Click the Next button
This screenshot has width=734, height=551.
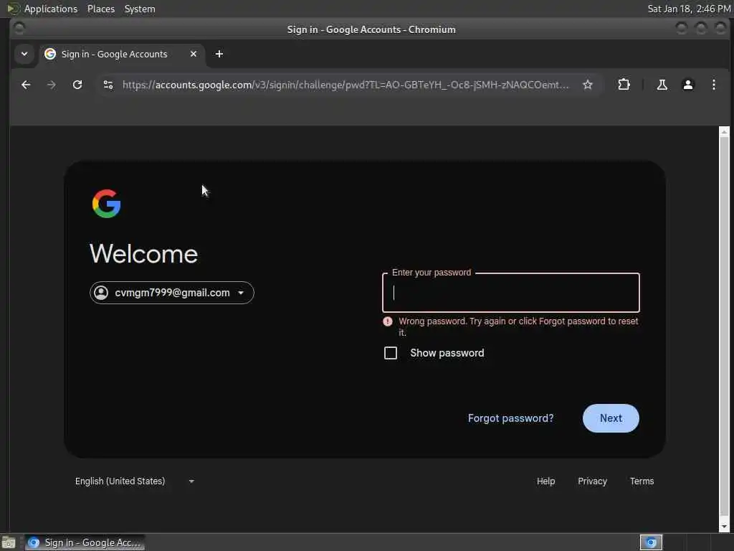611,418
